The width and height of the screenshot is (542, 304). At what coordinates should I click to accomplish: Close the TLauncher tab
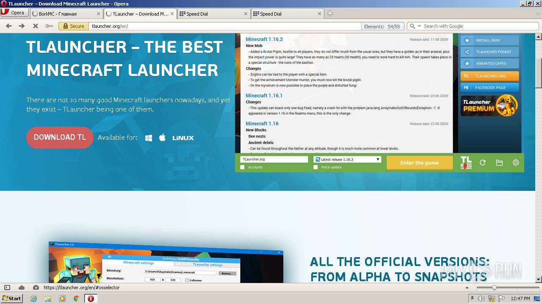click(x=172, y=14)
